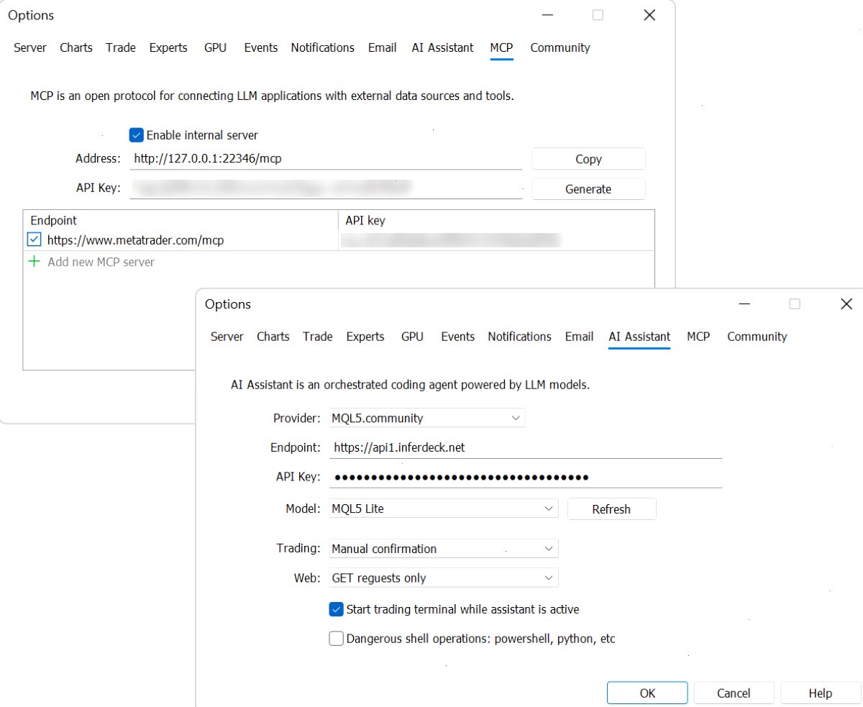The height and width of the screenshot is (707, 863).
Task: Toggle Start trading terminal while assistant is active
Action: click(x=336, y=609)
